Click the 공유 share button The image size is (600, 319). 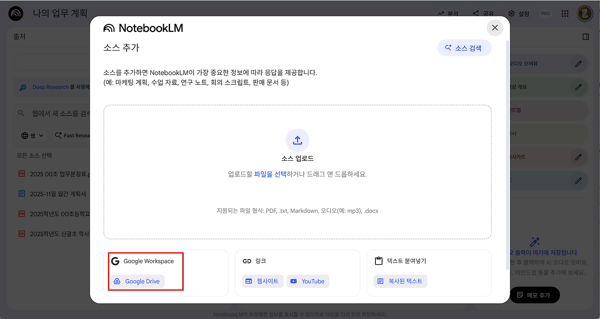coord(483,14)
